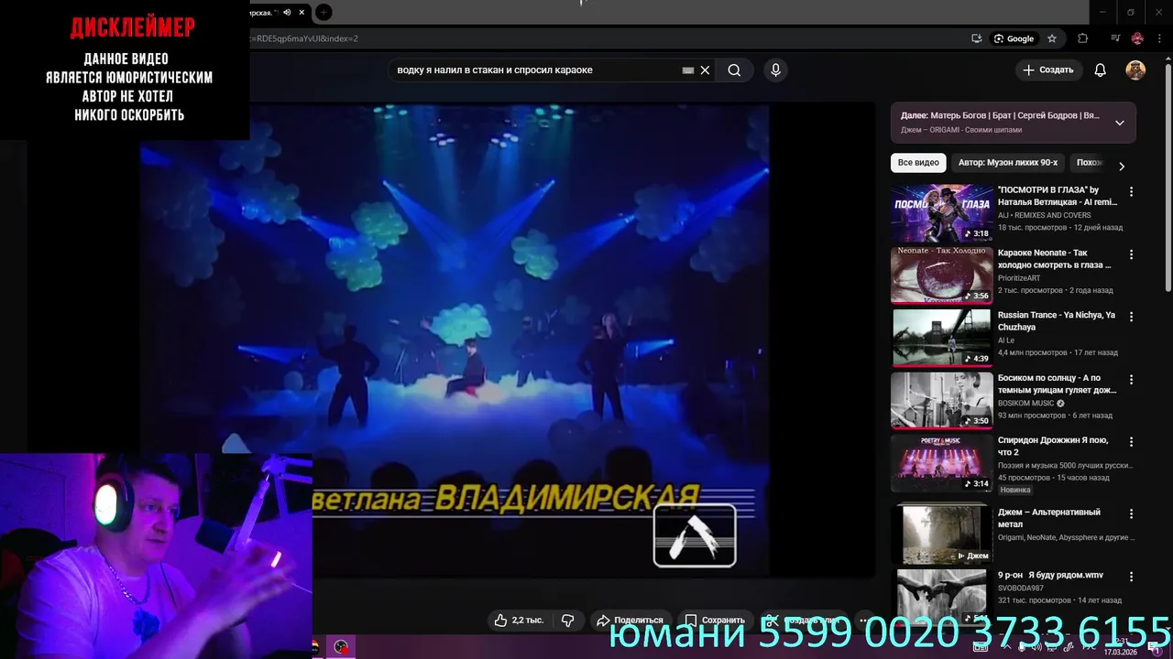
Task: Open title Босиком по солнцу
Action: pos(1058,384)
